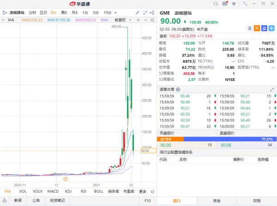Select the MACD indicator tab
Viewport: 277px width, 206px height.
[54, 191]
